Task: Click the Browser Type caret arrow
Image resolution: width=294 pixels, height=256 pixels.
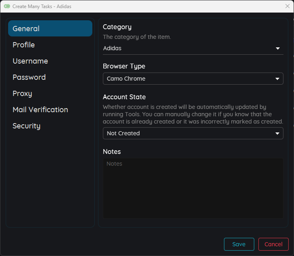Action: (x=277, y=79)
